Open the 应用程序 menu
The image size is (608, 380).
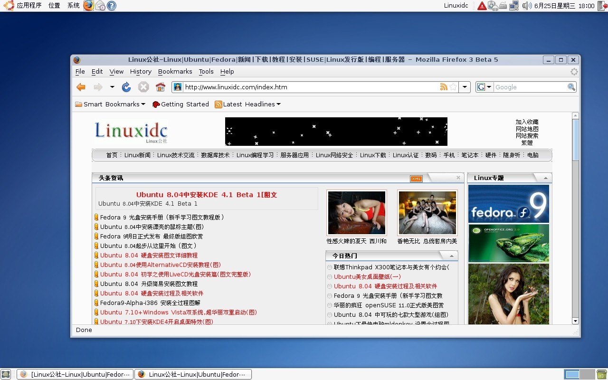click(29, 6)
